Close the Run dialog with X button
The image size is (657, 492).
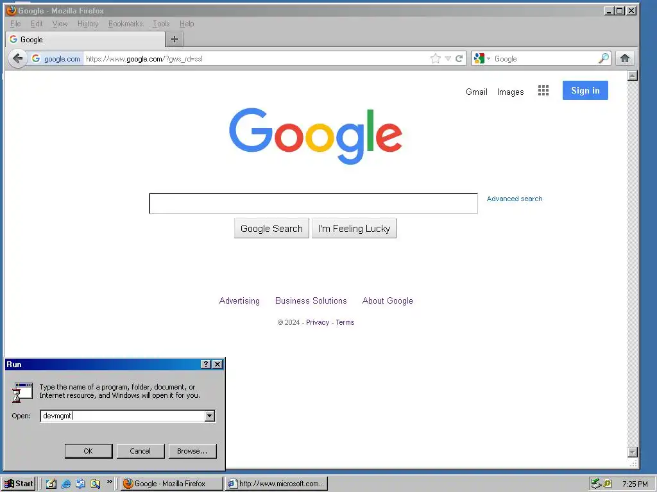coord(218,365)
